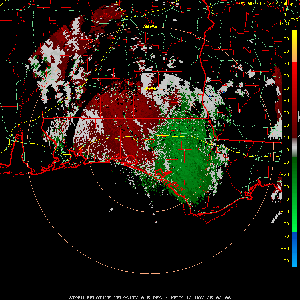Screen dimensions: 300x300
Task: Select the 20 value on the velocity scale
Action: coord(286,125)
